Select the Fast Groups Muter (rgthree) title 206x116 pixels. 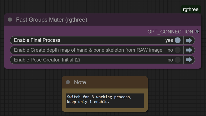click(52, 20)
